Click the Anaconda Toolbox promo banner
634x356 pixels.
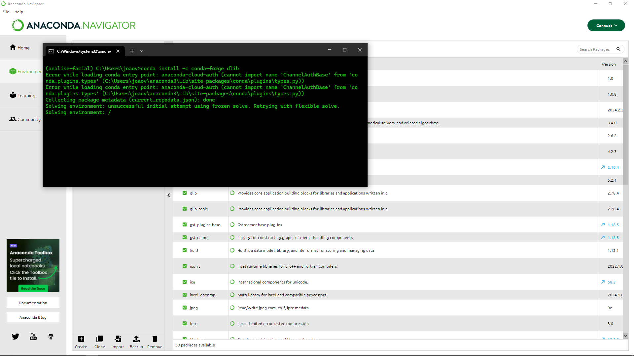33,266
